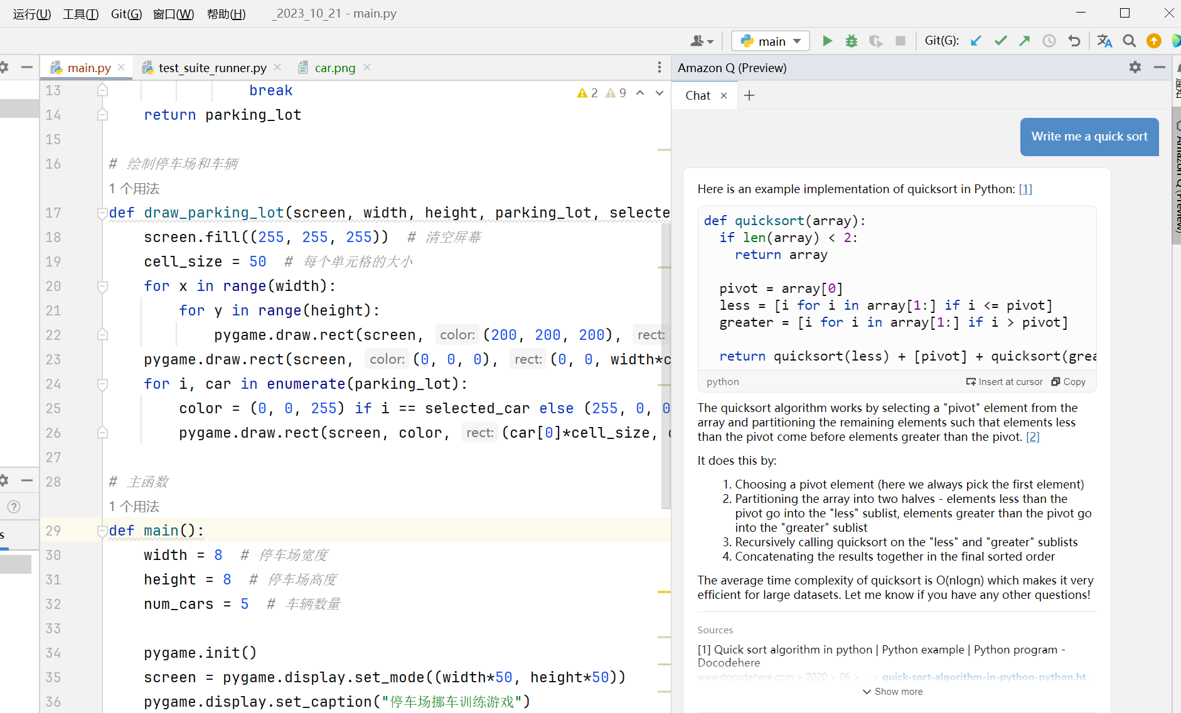The width and height of the screenshot is (1181, 713).
Task: Expand sources with Show more
Action: coord(892,692)
